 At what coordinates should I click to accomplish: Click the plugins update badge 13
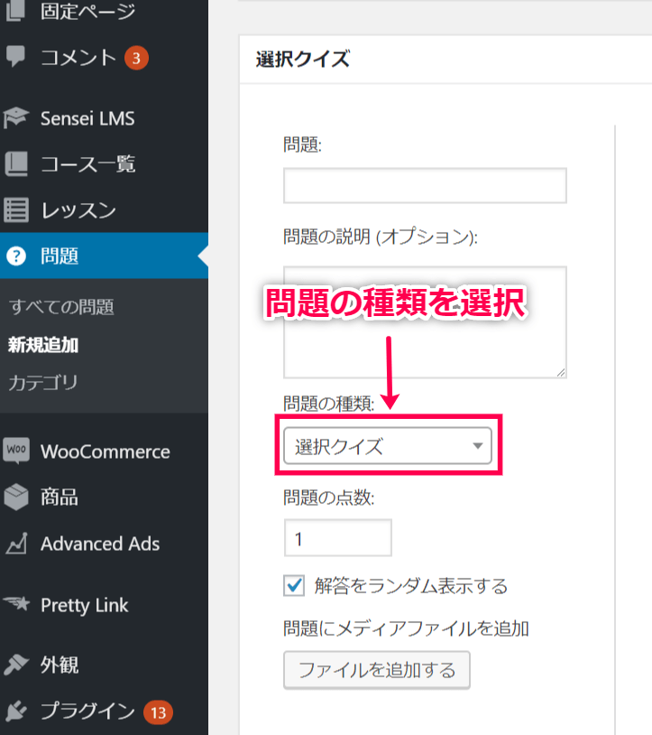158,712
